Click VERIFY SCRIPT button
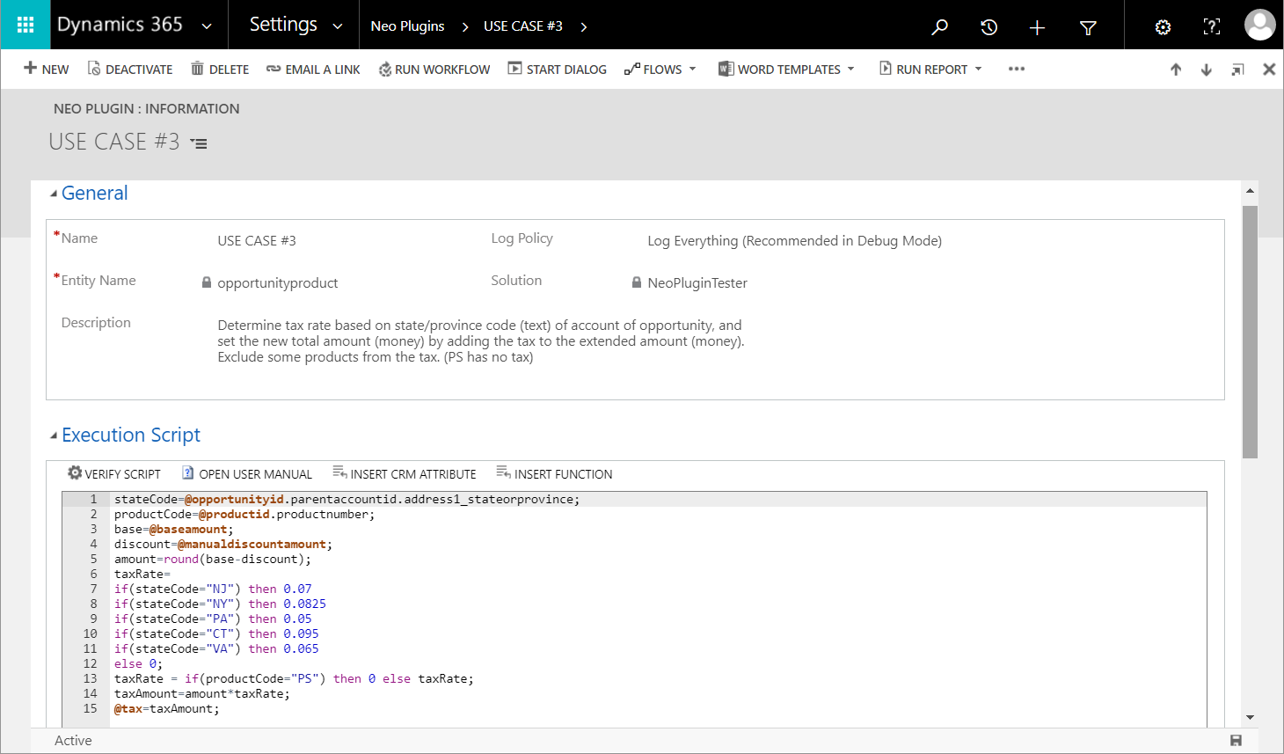 pos(114,473)
